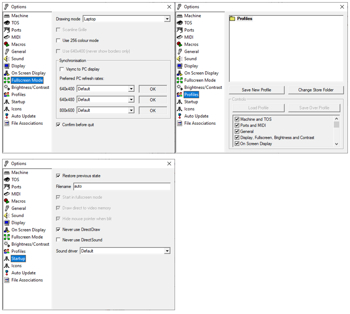Toggle On Screen Display profile checkbox

coord(237,144)
